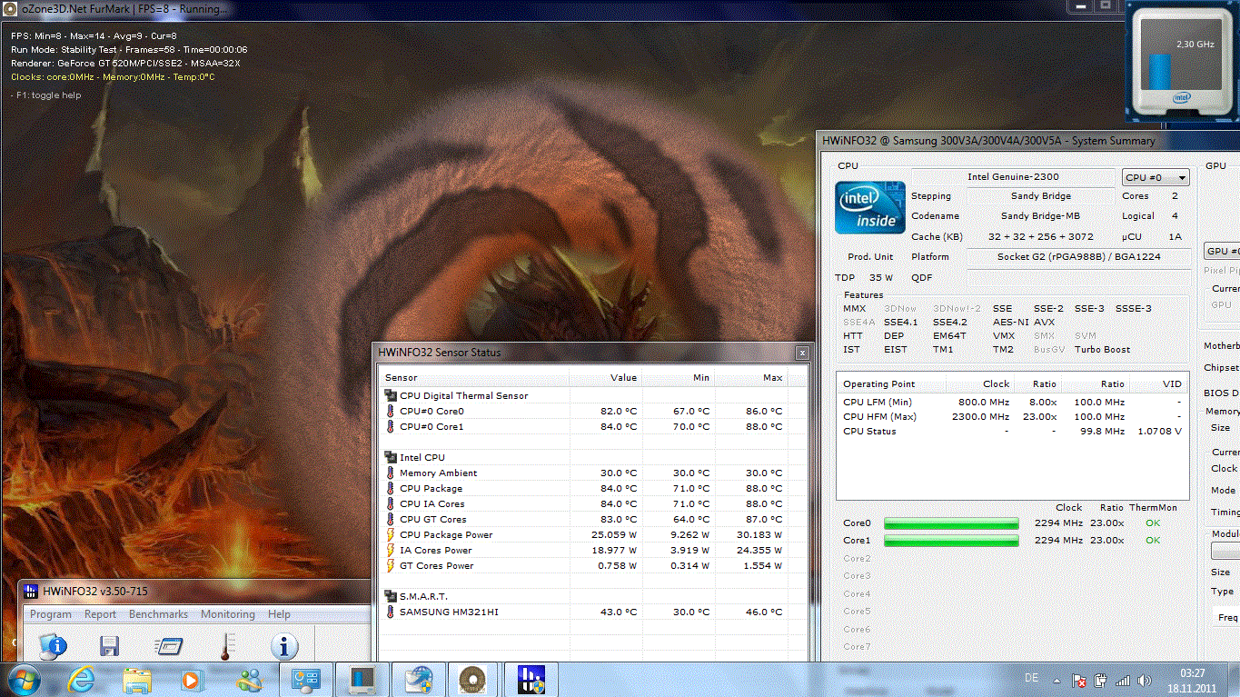Launch Internet Explorer from the taskbar
The height and width of the screenshot is (697, 1240).
(x=82, y=679)
